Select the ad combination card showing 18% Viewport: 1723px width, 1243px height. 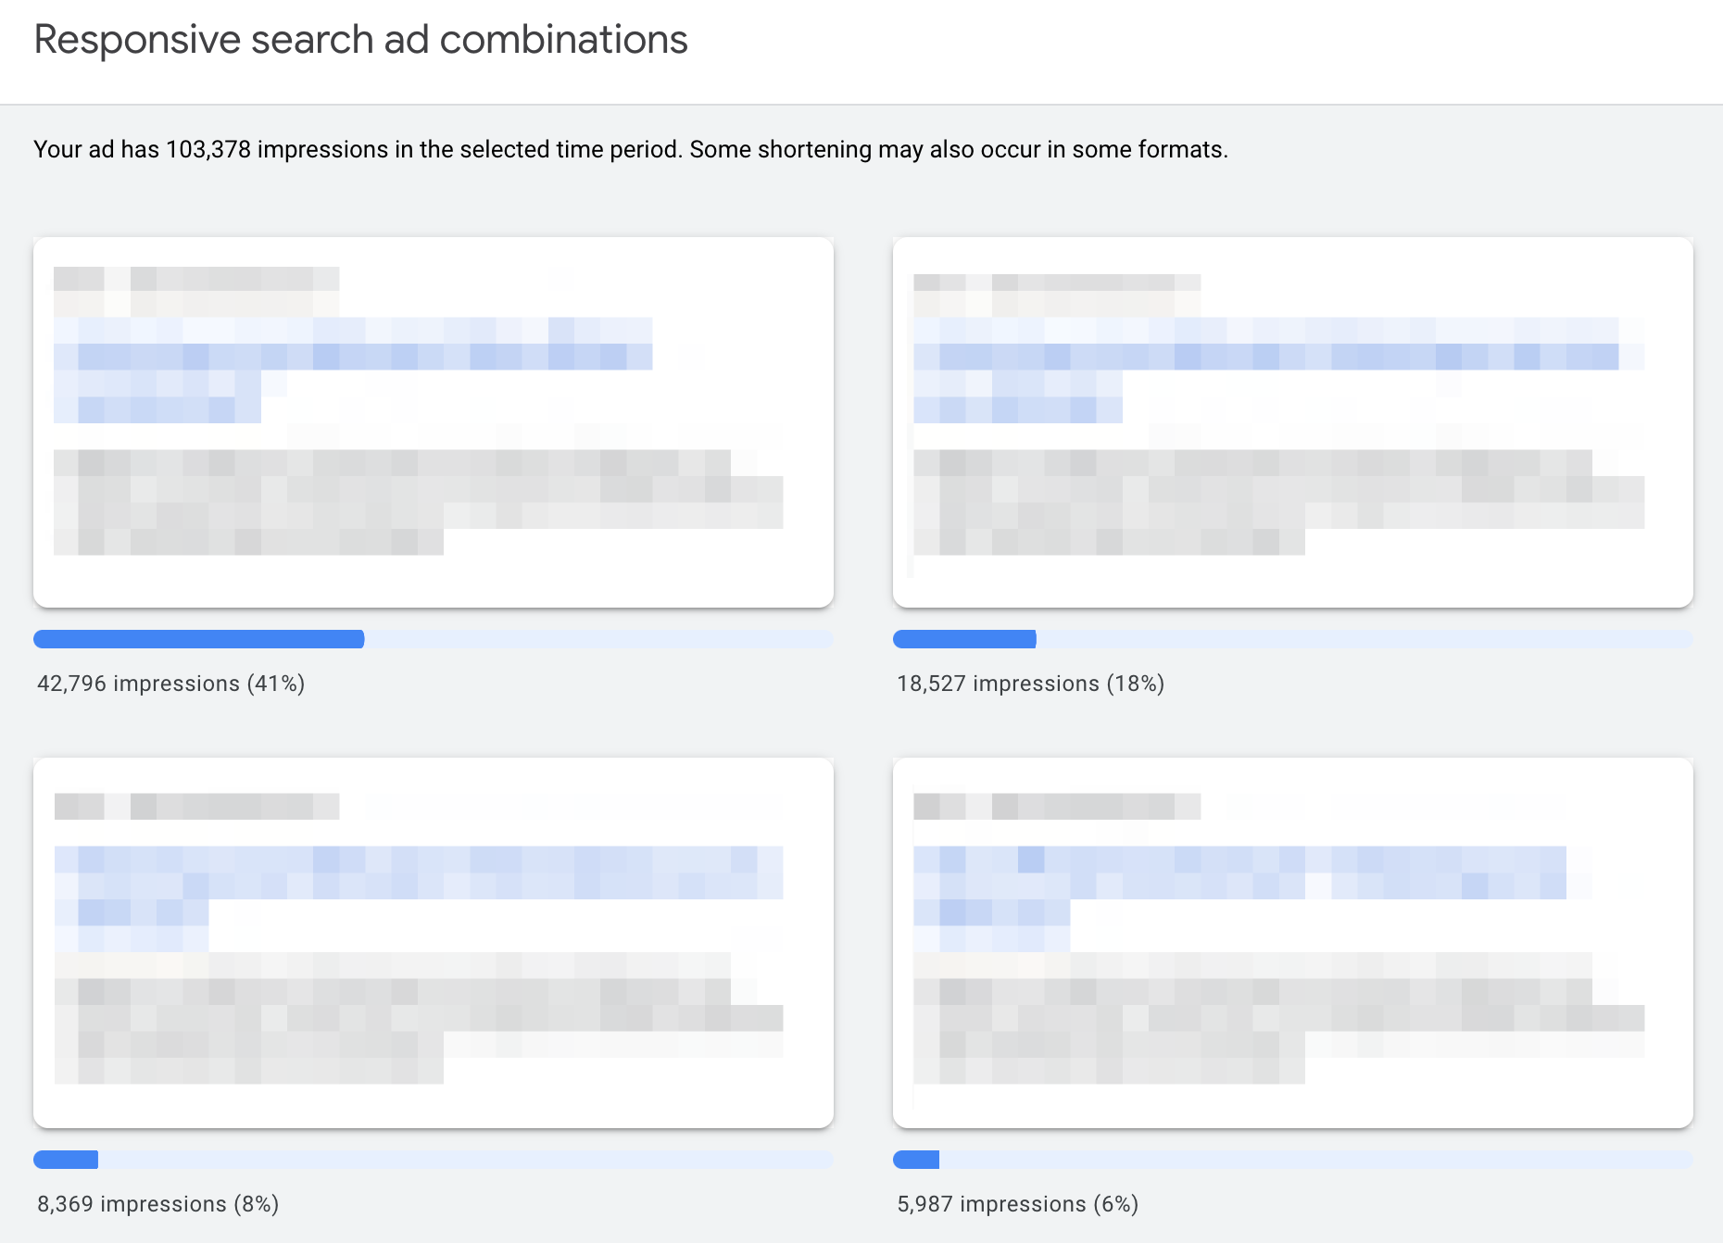click(x=1293, y=422)
